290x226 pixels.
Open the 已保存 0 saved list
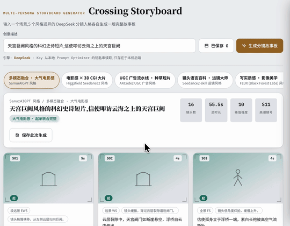coord(216,46)
